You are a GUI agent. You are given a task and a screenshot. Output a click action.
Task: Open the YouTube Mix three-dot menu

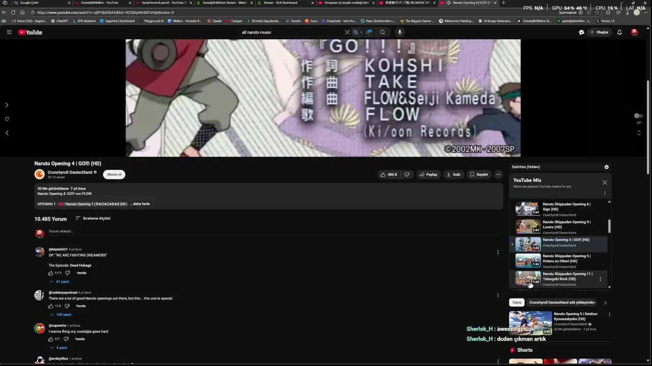click(605, 194)
